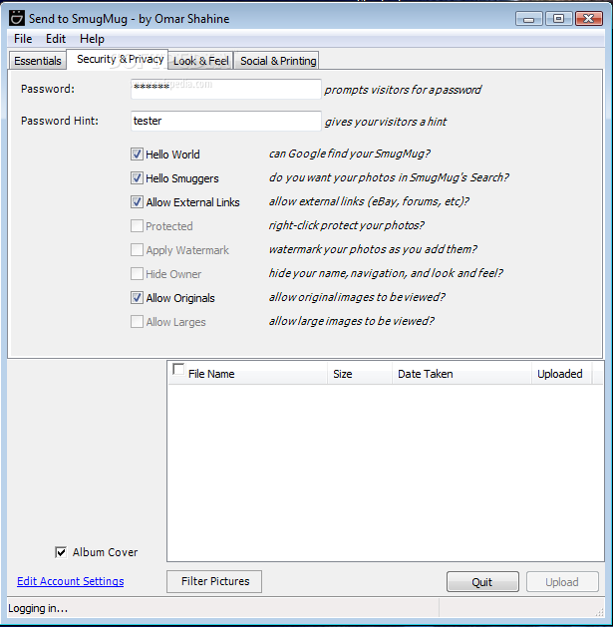The image size is (613, 627).
Task: Click the 'prompts visitors for a password' description
Action: point(403,90)
